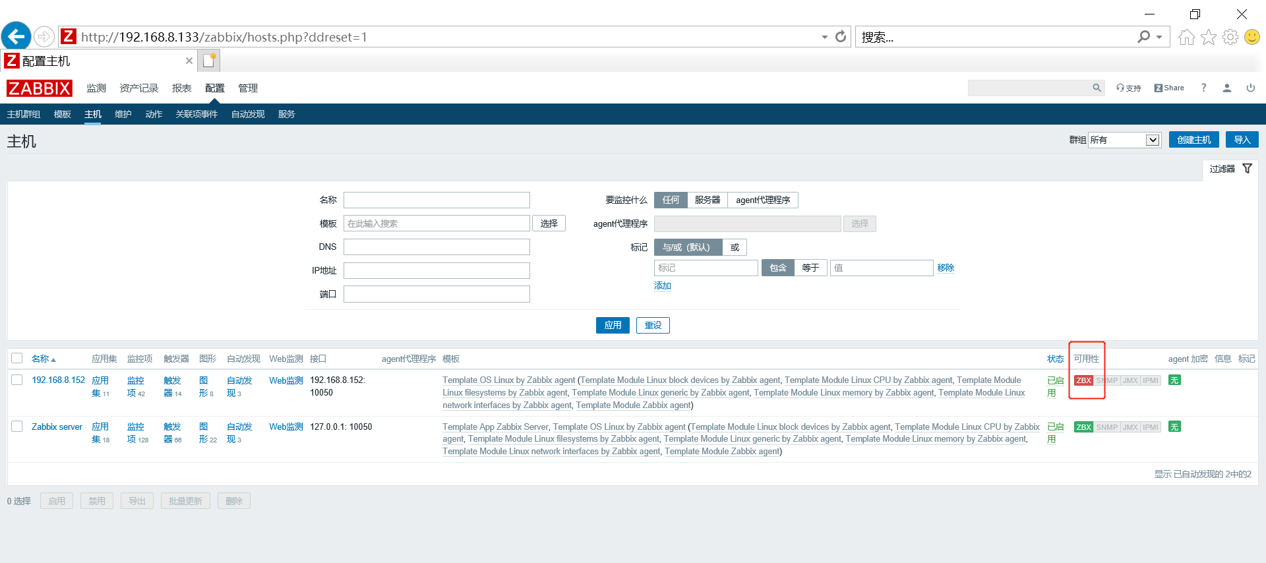Click green ZBX availability badge for Zabbix server

coord(1083,427)
